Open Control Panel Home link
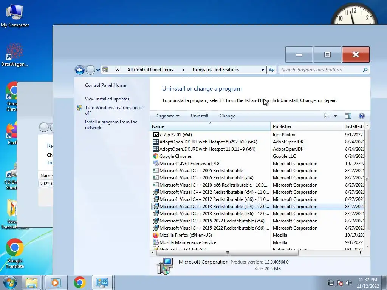Viewport: 387px width, 290px height. click(x=105, y=85)
